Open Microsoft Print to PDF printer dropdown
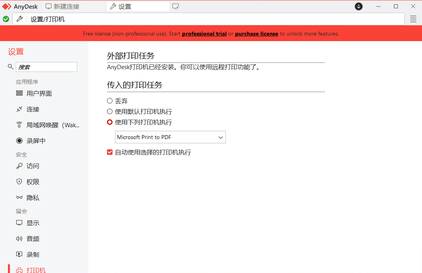 tap(170, 137)
